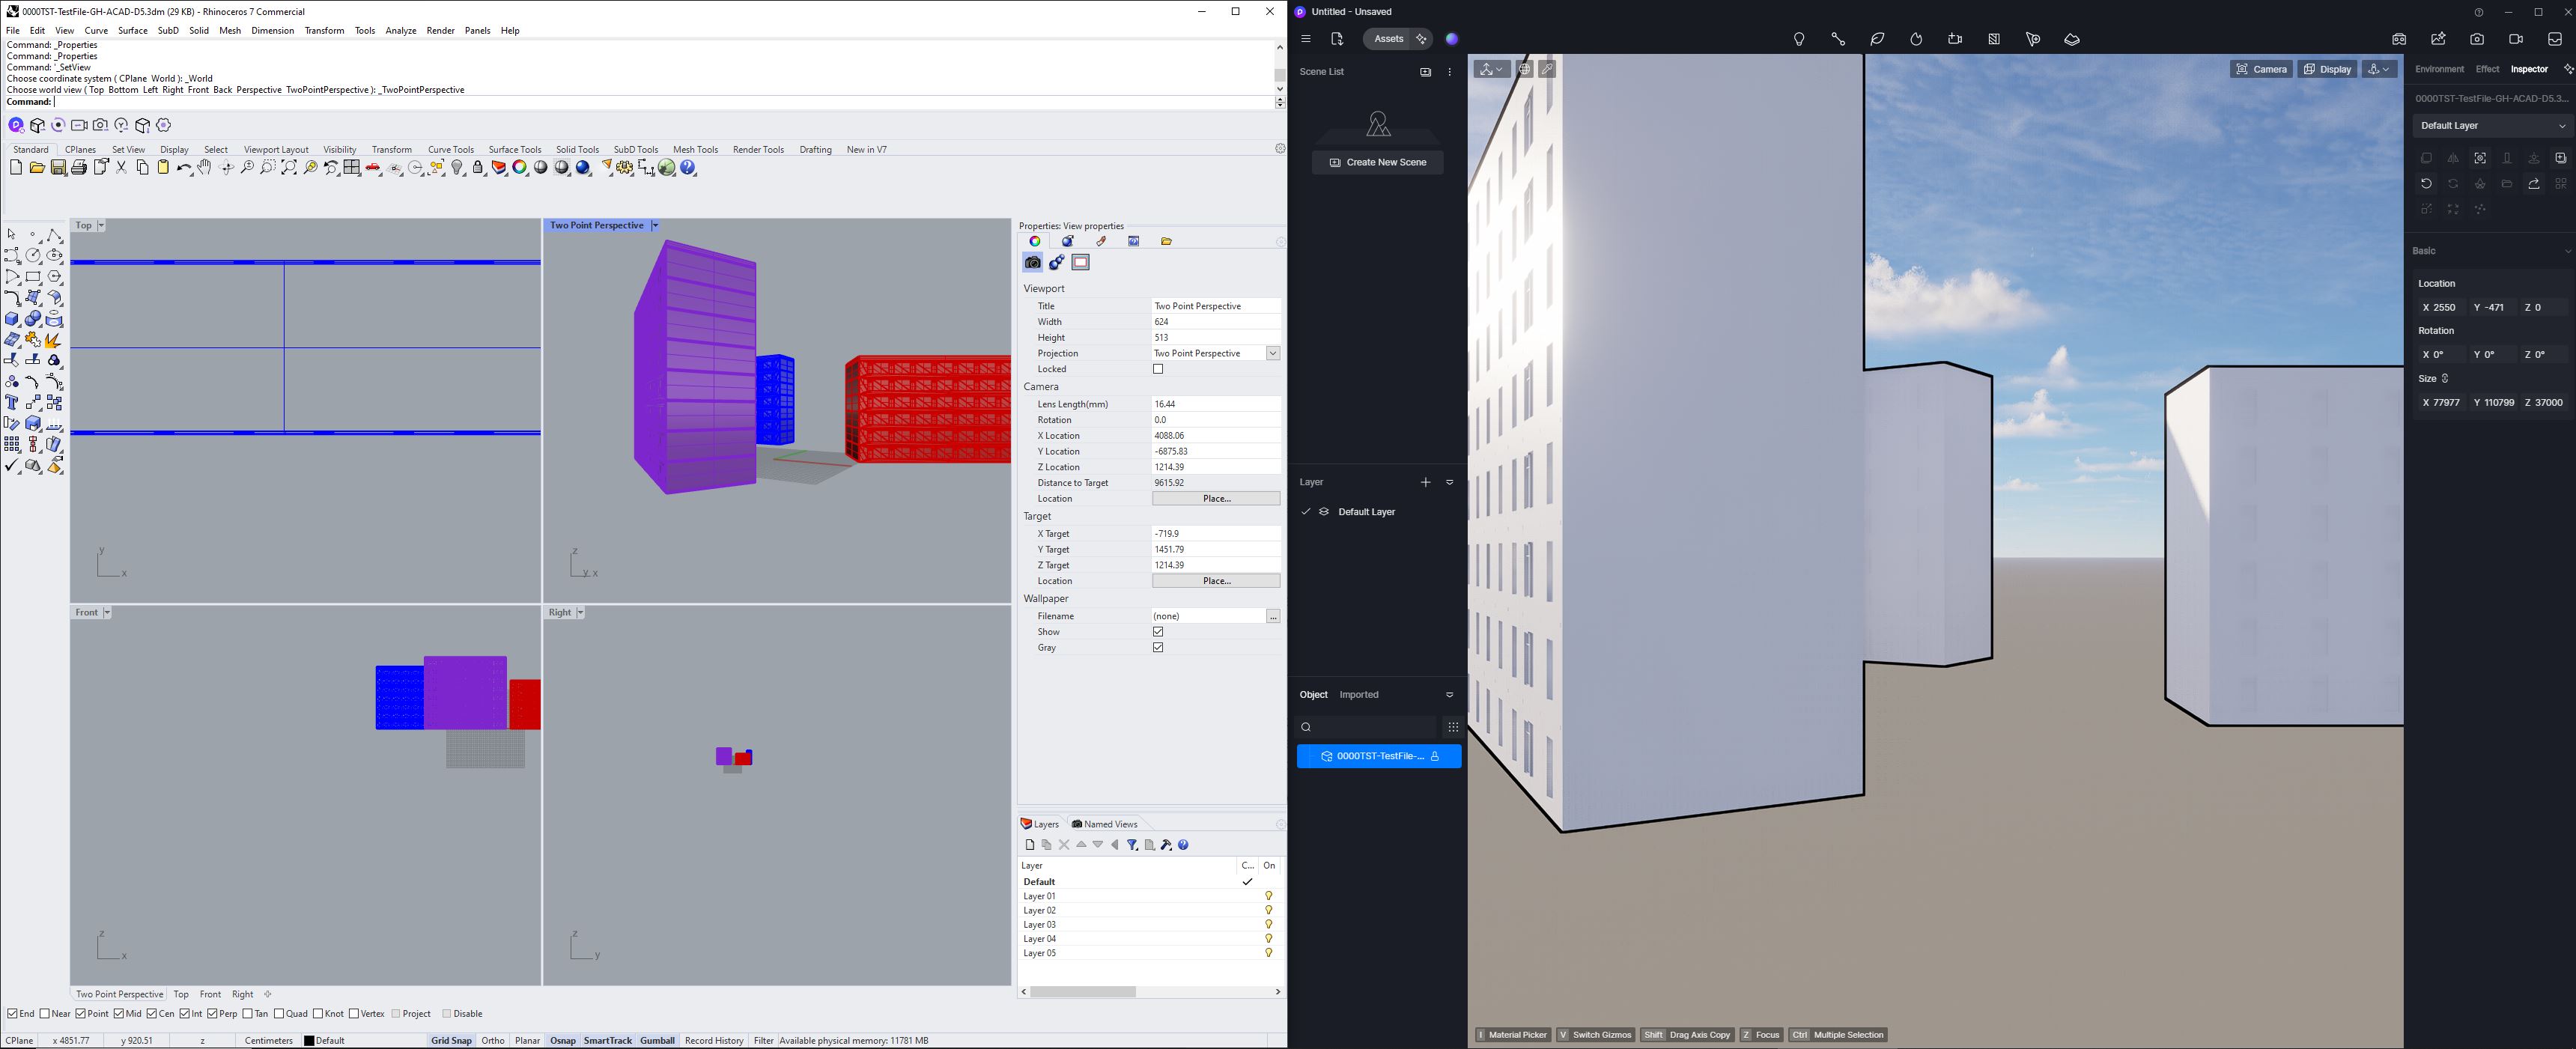
Task: Click the flame particle icon in D5 toolbar
Action: pyautogui.click(x=1916, y=39)
